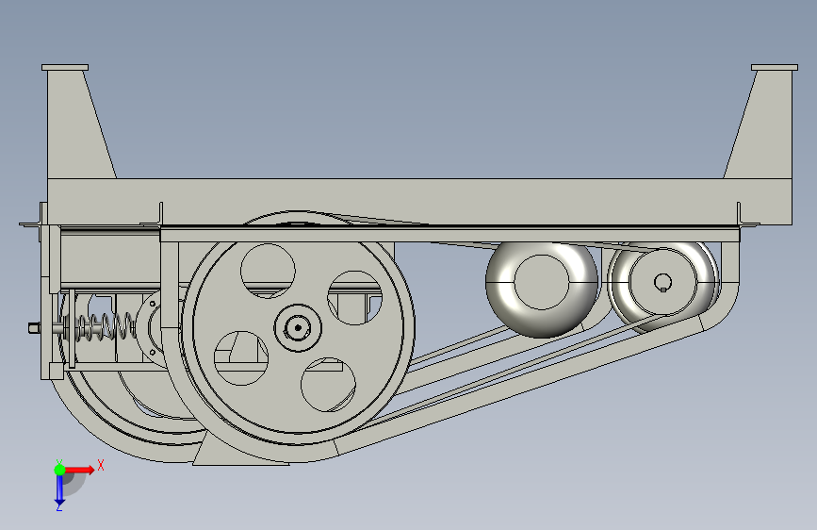Viewport: 817px width, 530px height.
Task: Select the rounded roller beside the small pulley
Action: (x=542, y=290)
